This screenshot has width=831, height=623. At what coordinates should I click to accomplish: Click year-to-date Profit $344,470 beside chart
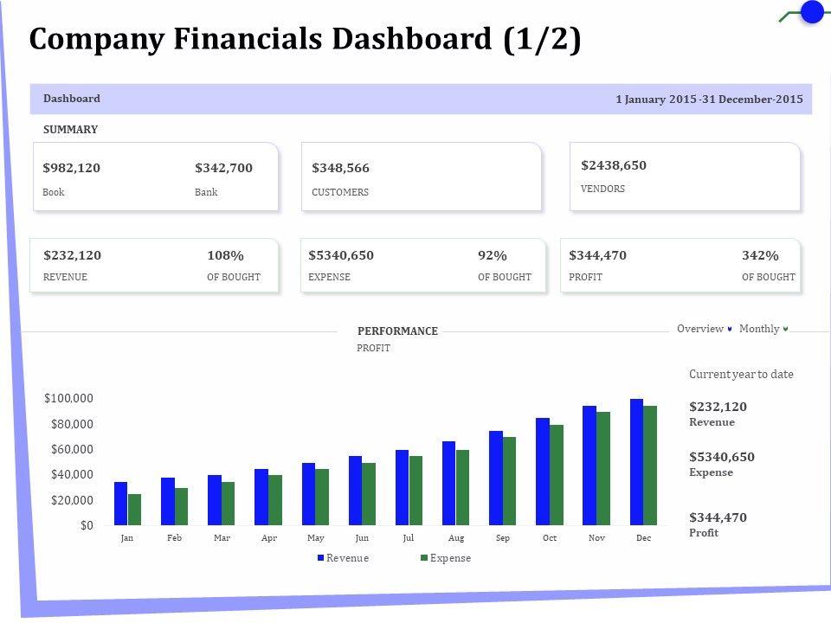coord(718,517)
